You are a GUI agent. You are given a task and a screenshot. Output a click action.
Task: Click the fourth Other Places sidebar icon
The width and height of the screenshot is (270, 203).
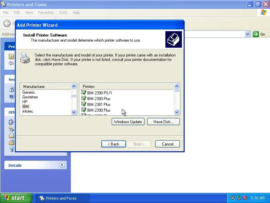(x=11, y=142)
